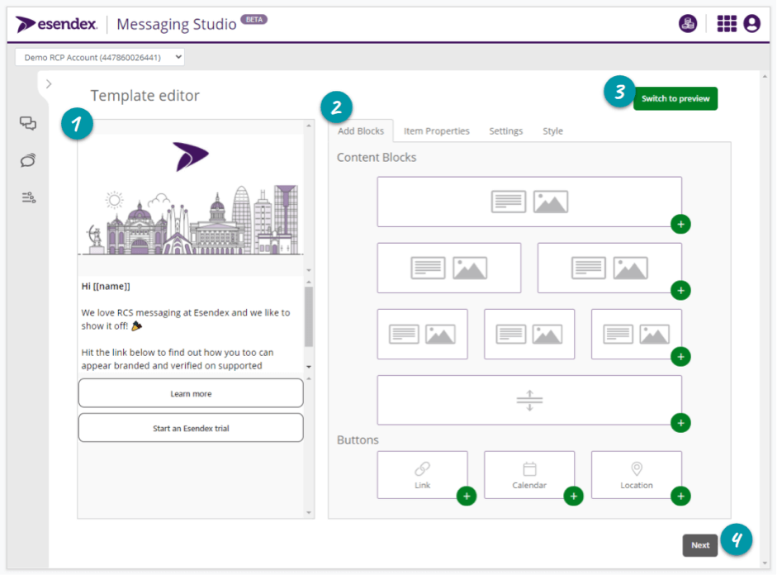Add a Calendar button with plus
The height and width of the screenshot is (575, 777).
573,496
